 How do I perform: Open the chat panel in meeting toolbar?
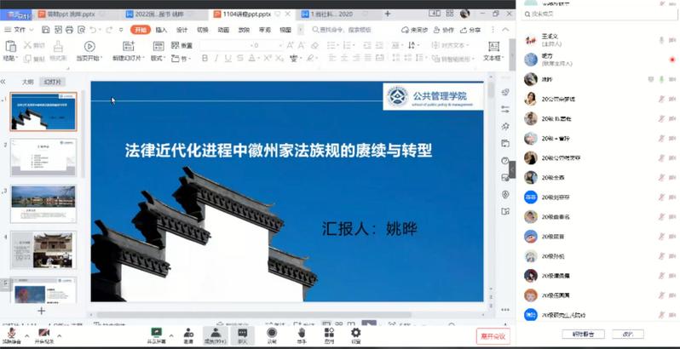(243, 334)
